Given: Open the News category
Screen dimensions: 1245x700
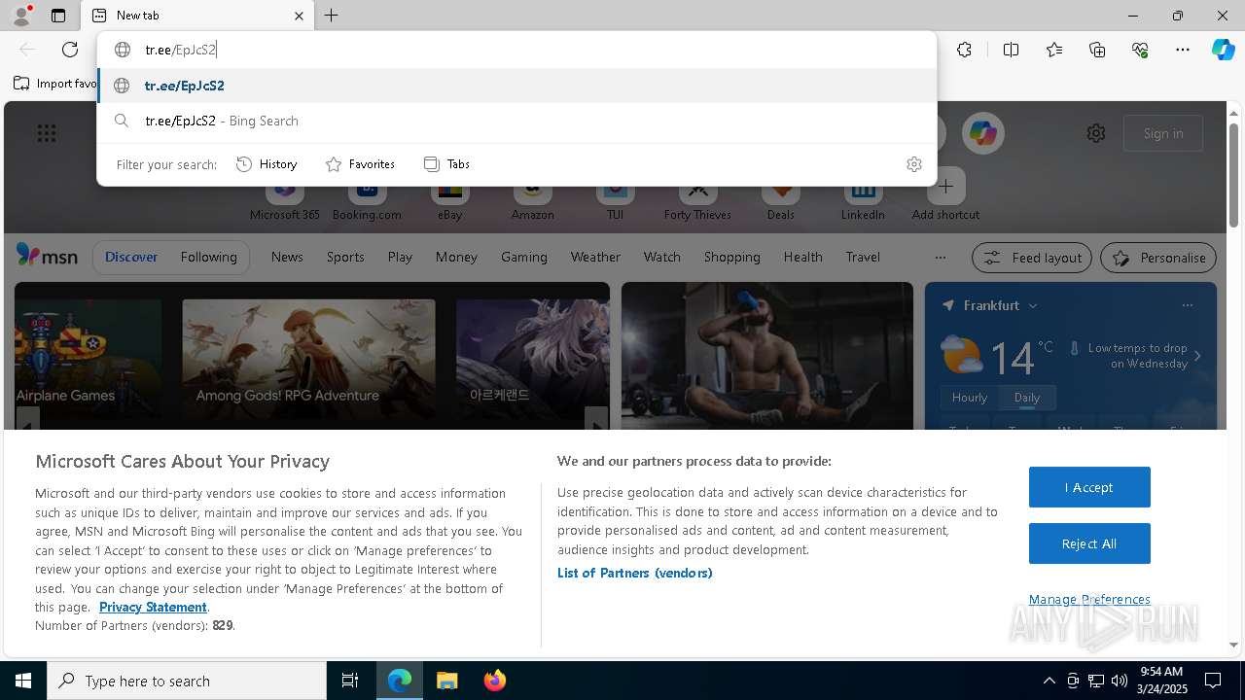Looking at the screenshot, I should coord(287,257).
